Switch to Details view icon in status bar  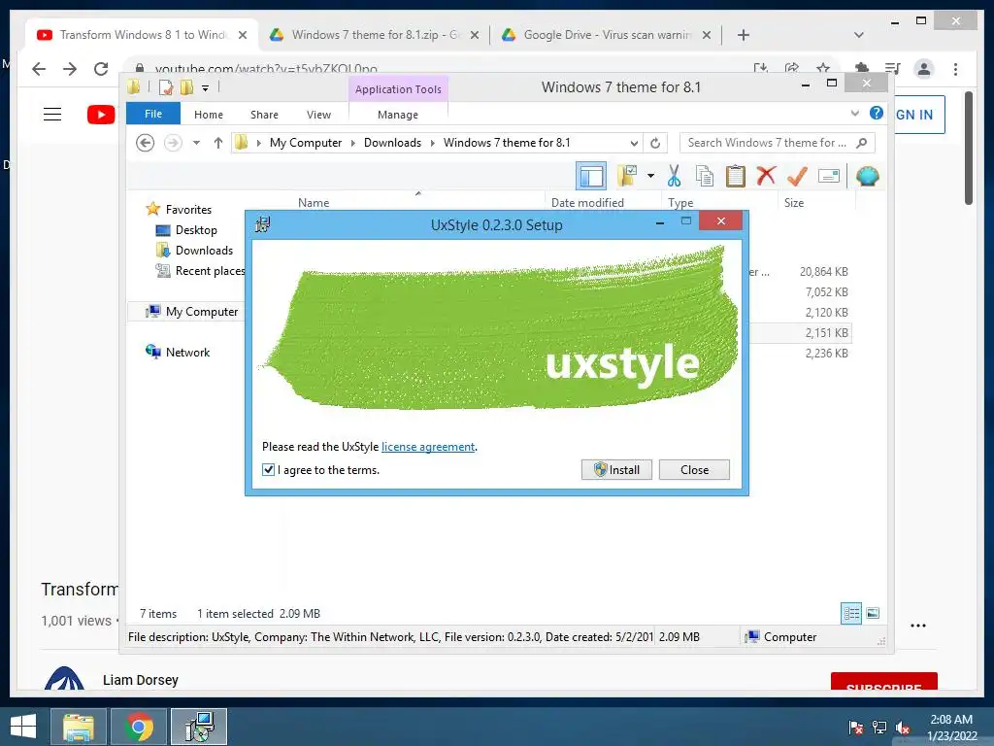click(x=851, y=613)
